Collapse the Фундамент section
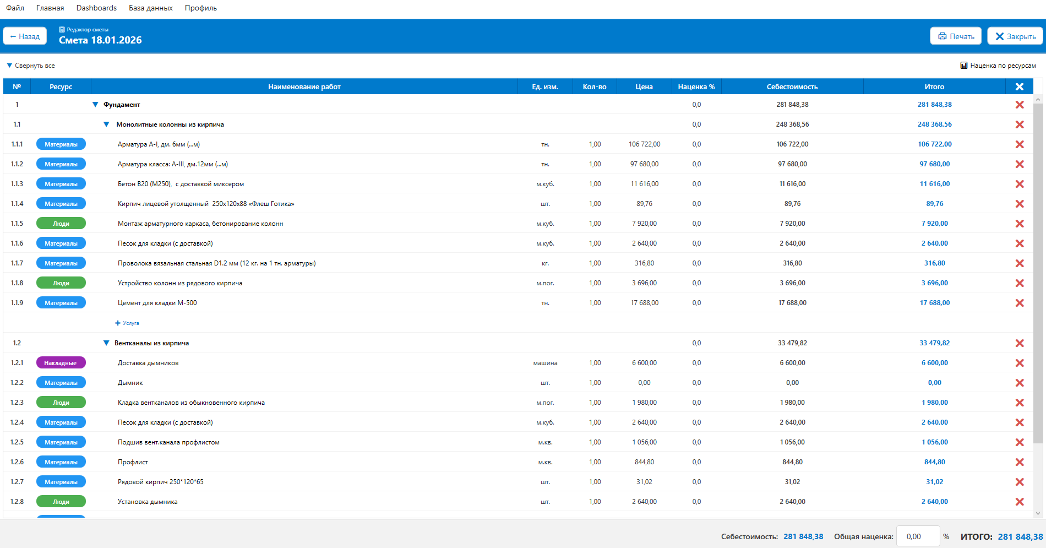Screen dimensions: 1046x548 click(x=95, y=105)
